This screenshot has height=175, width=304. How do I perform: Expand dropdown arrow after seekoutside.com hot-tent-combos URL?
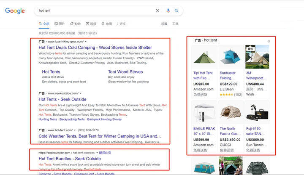[x=97, y=153]
